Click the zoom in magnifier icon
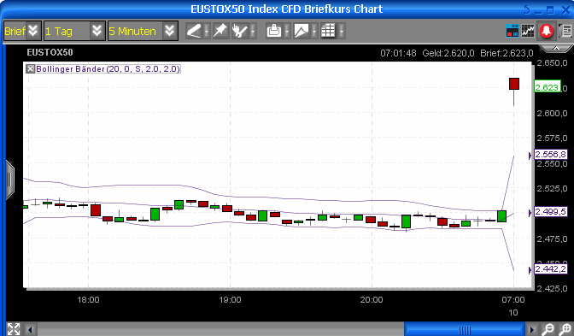The width and height of the screenshot is (574, 336). 565,329
